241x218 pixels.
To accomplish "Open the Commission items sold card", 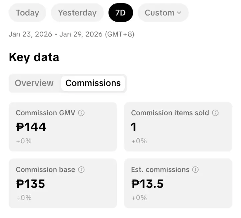I will point(178,127).
